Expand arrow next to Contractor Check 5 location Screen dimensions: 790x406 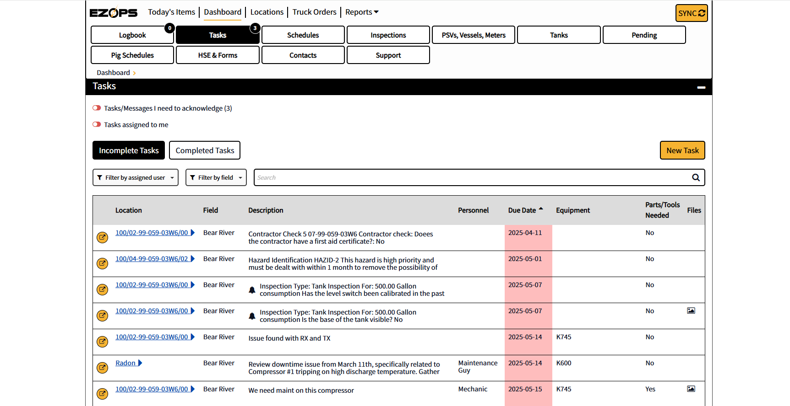pyautogui.click(x=193, y=233)
